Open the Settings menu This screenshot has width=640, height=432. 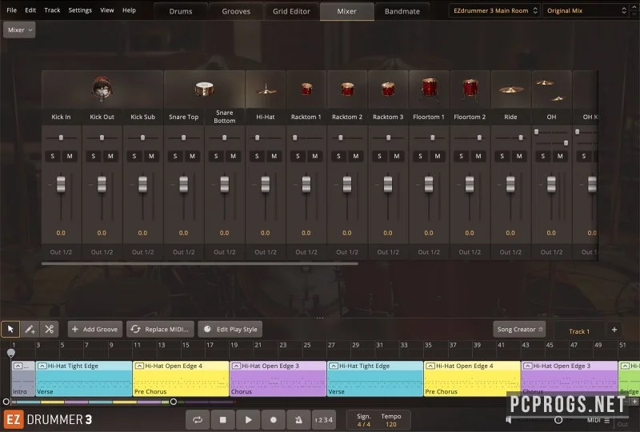pos(80,10)
